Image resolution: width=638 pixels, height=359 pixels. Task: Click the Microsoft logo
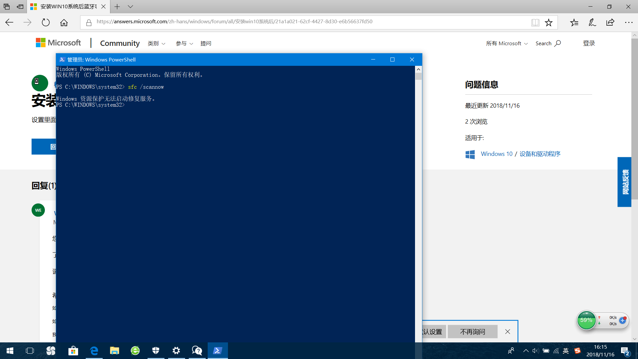58,43
